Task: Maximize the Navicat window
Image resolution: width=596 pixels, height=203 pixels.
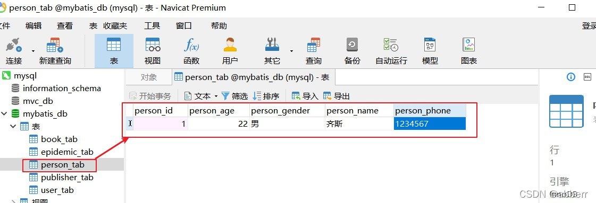Action: (572, 7)
